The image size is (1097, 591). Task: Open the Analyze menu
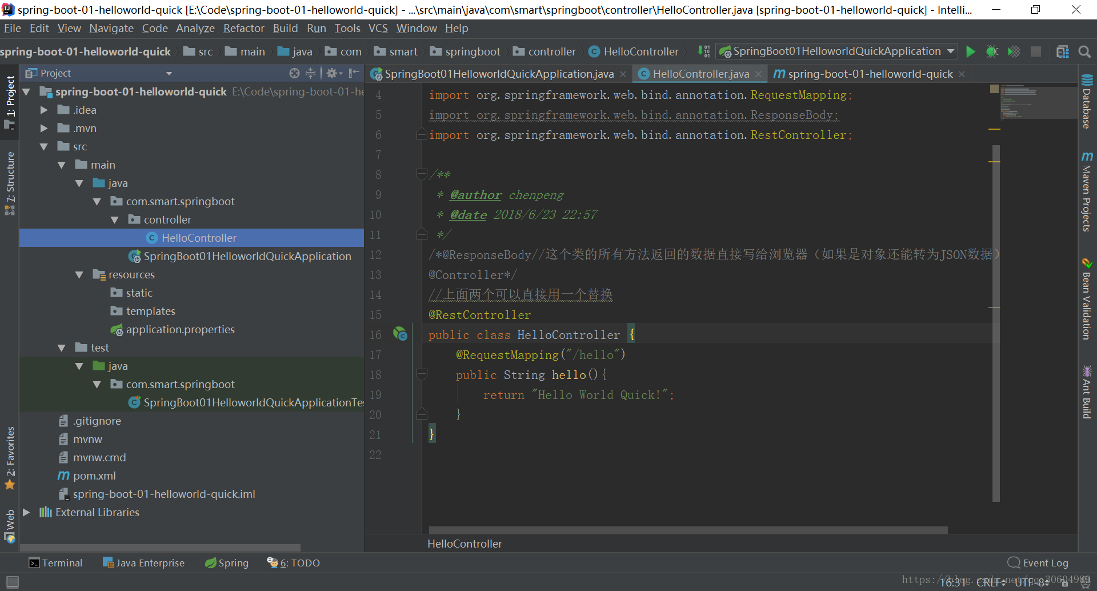pos(195,28)
